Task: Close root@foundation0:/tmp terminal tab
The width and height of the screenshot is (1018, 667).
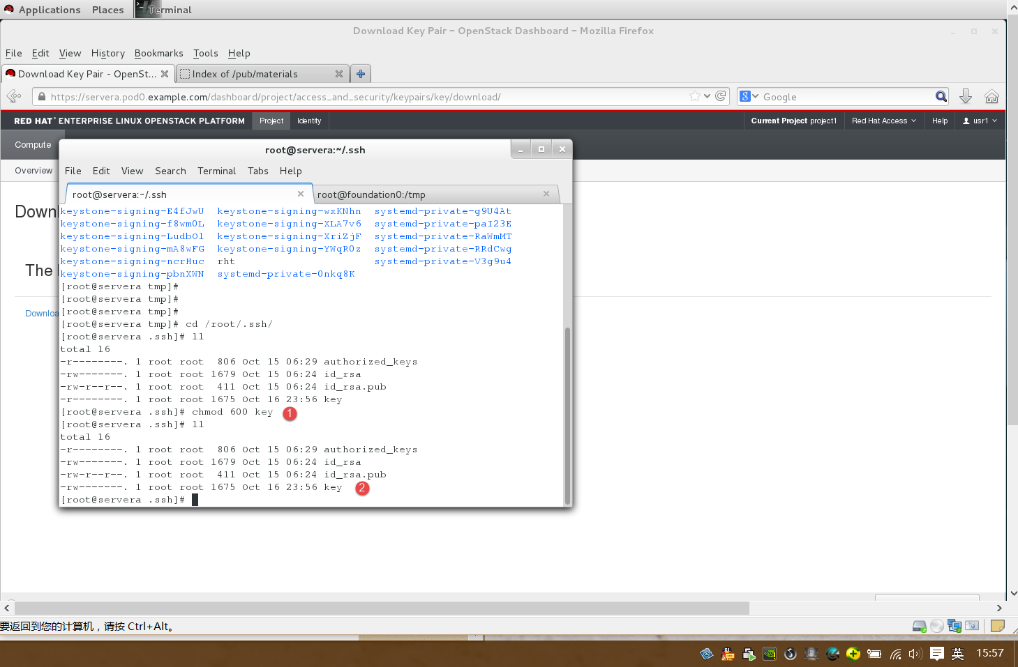Action: pos(546,194)
